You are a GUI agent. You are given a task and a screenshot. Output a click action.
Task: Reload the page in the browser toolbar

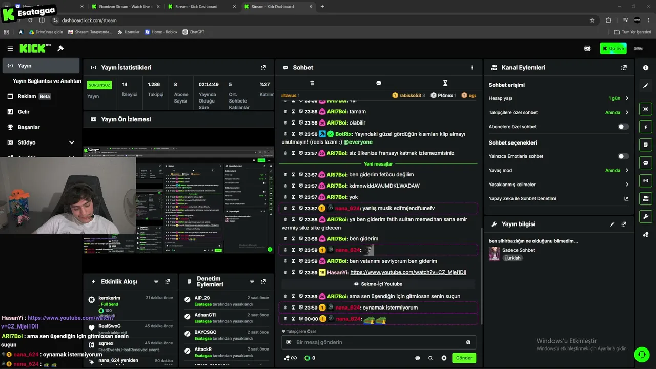tap(30, 20)
